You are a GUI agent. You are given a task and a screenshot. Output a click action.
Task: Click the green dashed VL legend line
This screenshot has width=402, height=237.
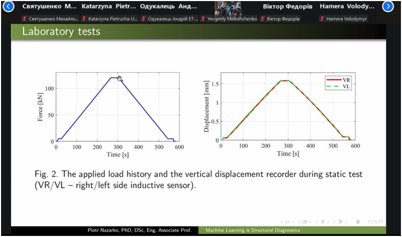[334, 85]
